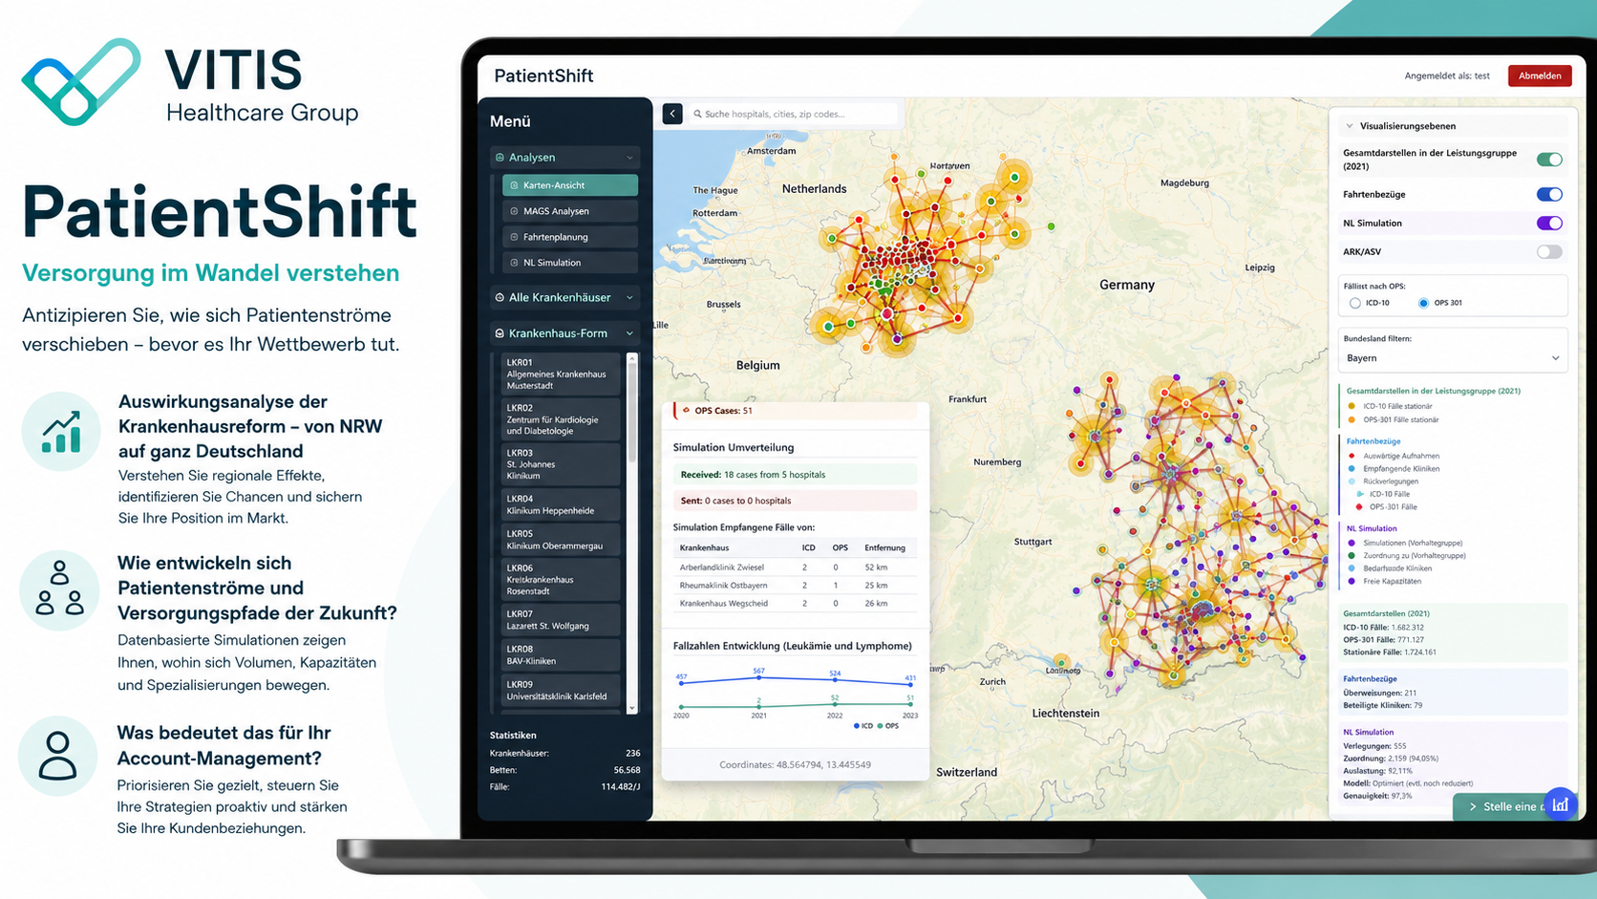
Task: Open NL Simulation in the sidebar menu
Action: click(570, 263)
